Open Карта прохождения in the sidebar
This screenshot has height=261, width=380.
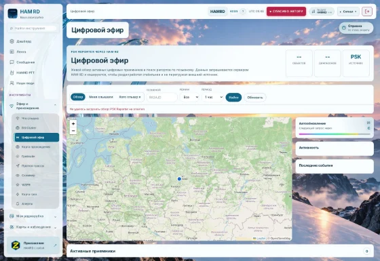click(x=36, y=146)
